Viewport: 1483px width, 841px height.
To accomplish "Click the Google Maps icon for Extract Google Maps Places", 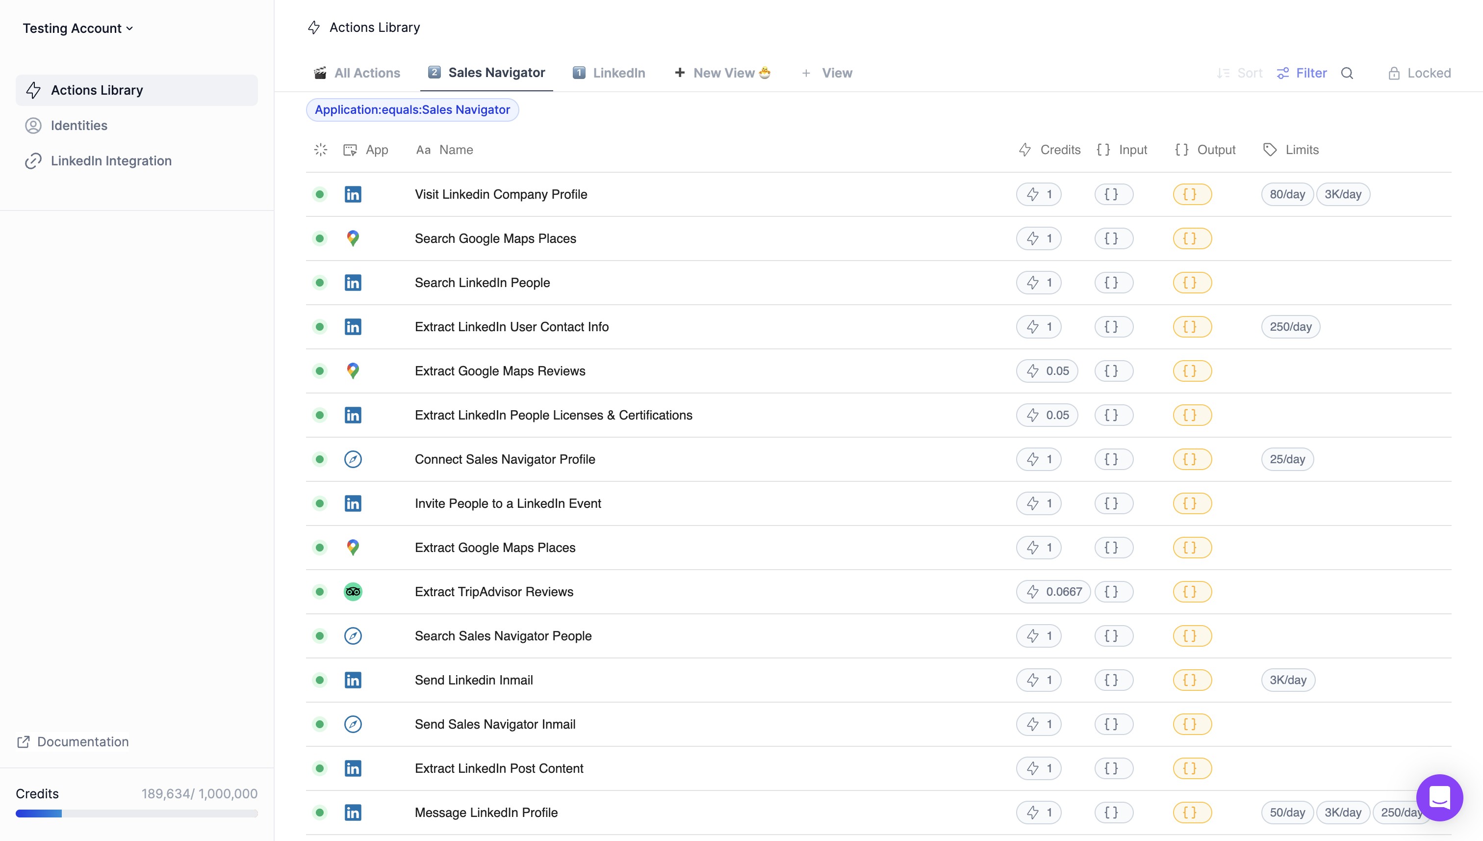I will tap(353, 548).
